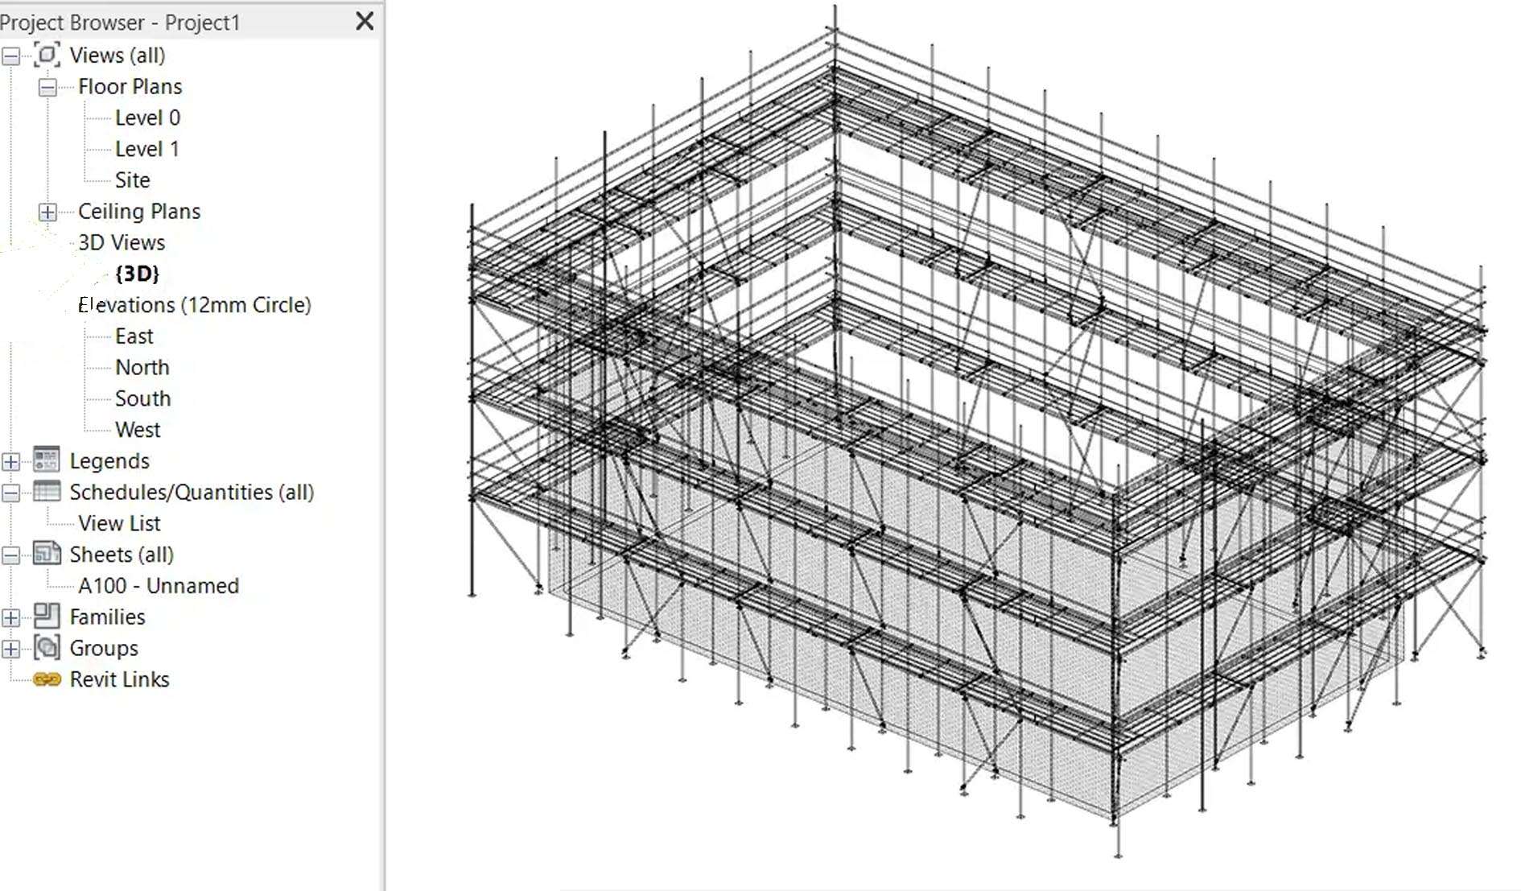Click the Legends icon in browser
The image size is (1521, 891).
point(47,460)
